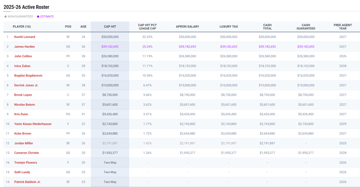The image size is (360, 187).
Task: Sort by Luxury Tax column header
Action: (x=229, y=27)
